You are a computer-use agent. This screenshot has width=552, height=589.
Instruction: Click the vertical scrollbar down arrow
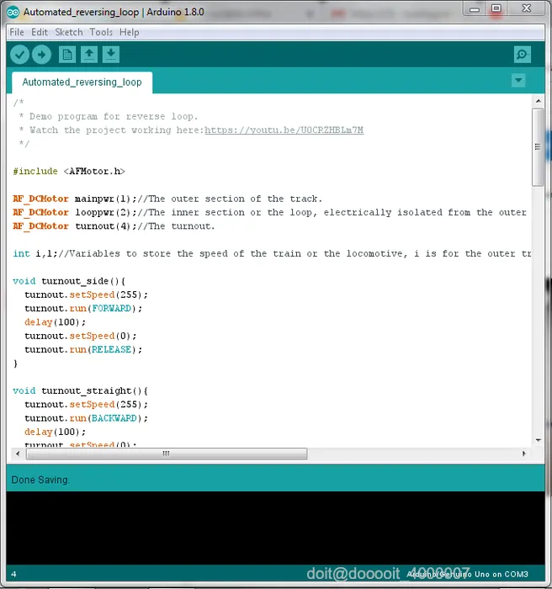pos(538,440)
